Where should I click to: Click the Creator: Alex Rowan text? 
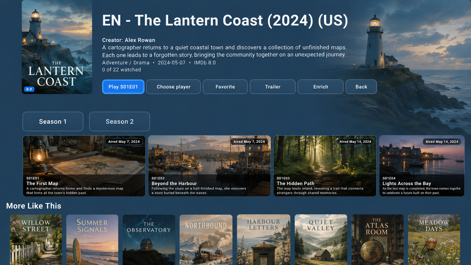tap(128, 40)
